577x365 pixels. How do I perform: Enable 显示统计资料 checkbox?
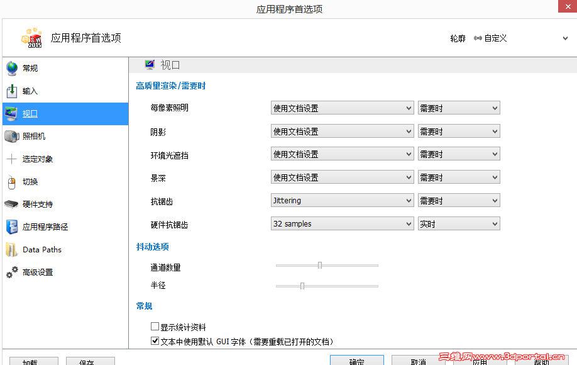click(x=155, y=327)
